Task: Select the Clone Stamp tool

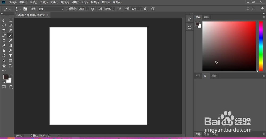Action: tap(4, 40)
